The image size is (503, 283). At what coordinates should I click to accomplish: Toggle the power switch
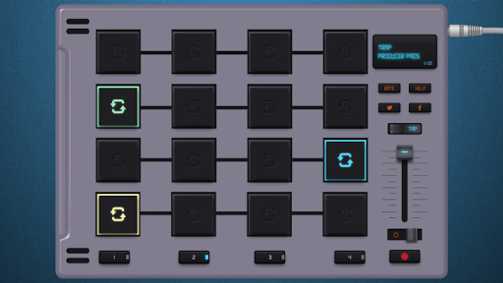(405, 235)
